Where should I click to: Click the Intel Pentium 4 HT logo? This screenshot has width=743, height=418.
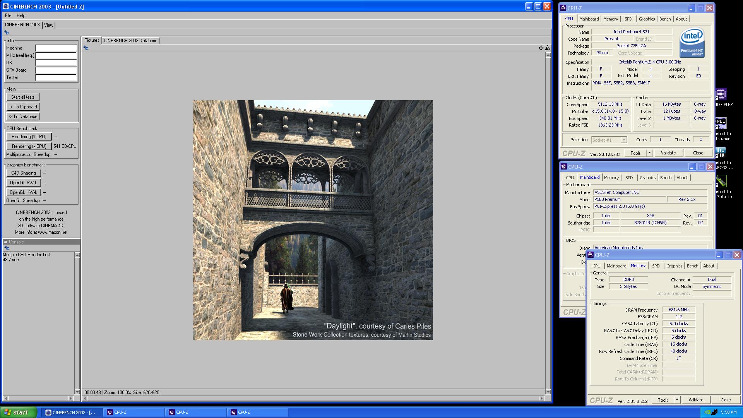(692, 43)
